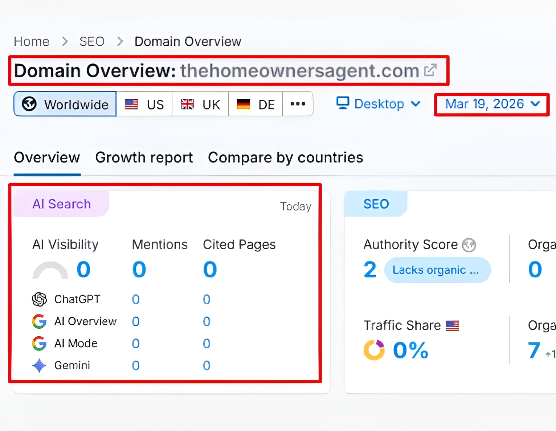The height and width of the screenshot is (431, 556).
Task: Switch database to US
Action: [144, 104]
